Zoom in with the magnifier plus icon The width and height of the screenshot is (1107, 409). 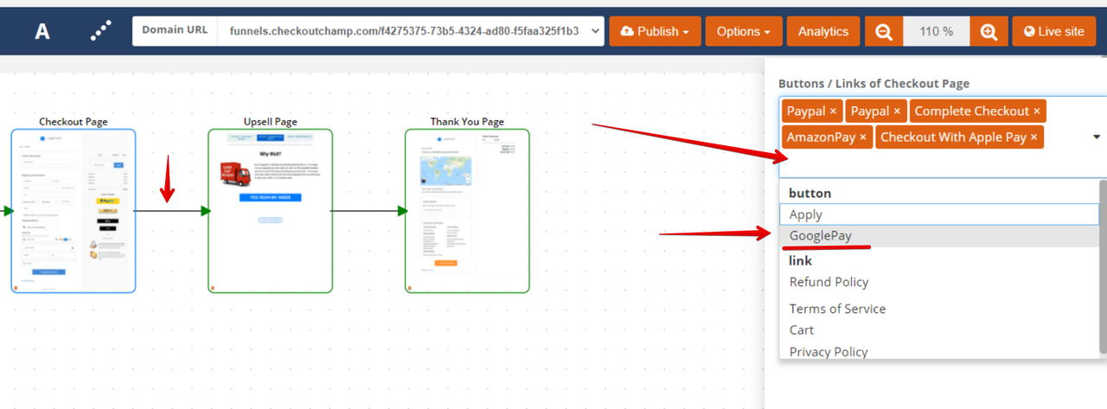989,32
